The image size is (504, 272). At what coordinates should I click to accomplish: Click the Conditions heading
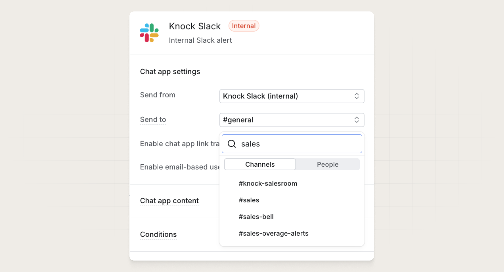pyautogui.click(x=158, y=234)
